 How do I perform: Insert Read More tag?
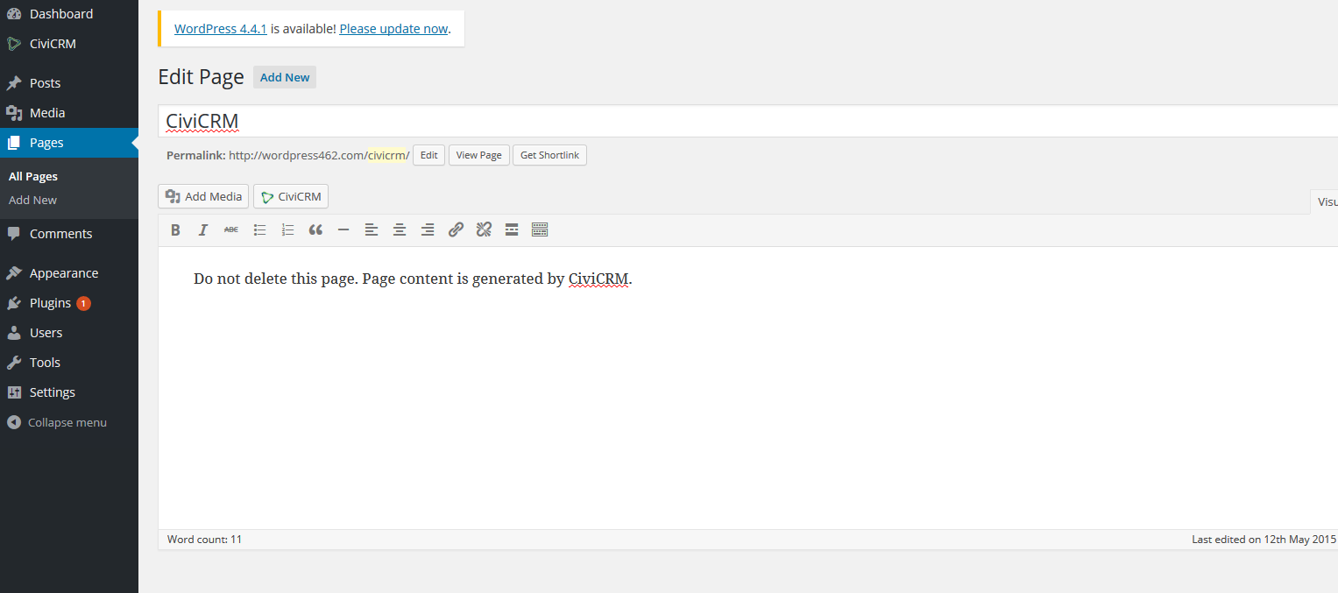(x=512, y=229)
